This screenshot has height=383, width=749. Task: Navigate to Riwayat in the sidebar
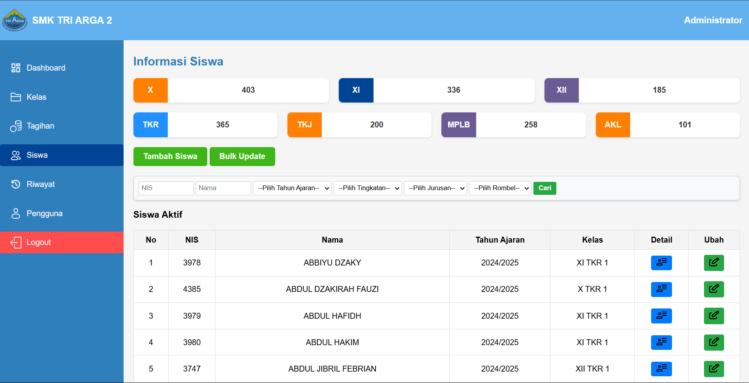tap(41, 184)
